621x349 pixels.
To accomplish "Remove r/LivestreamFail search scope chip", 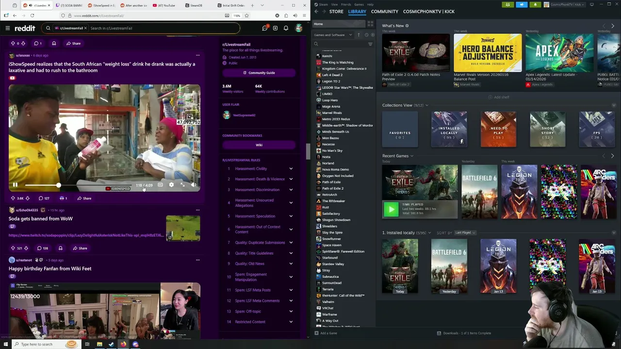I will tap(85, 28).
